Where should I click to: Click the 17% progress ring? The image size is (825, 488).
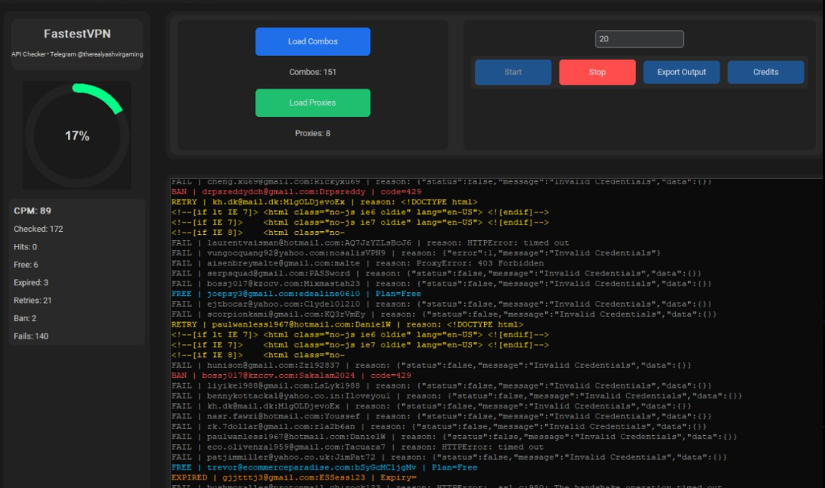tap(77, 135)
